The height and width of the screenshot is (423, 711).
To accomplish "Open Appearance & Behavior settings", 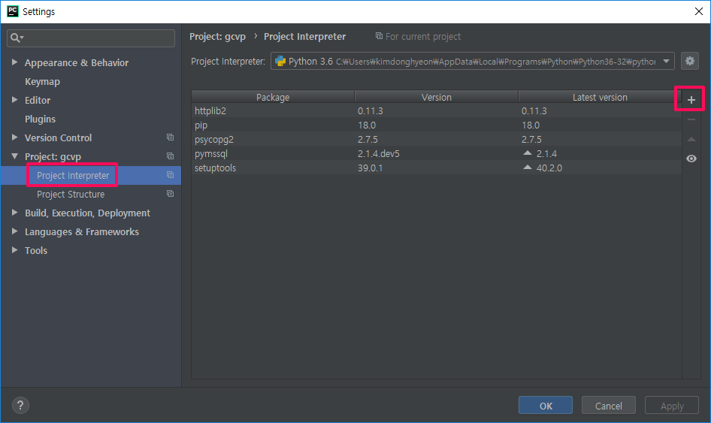I will coord(77,62).
